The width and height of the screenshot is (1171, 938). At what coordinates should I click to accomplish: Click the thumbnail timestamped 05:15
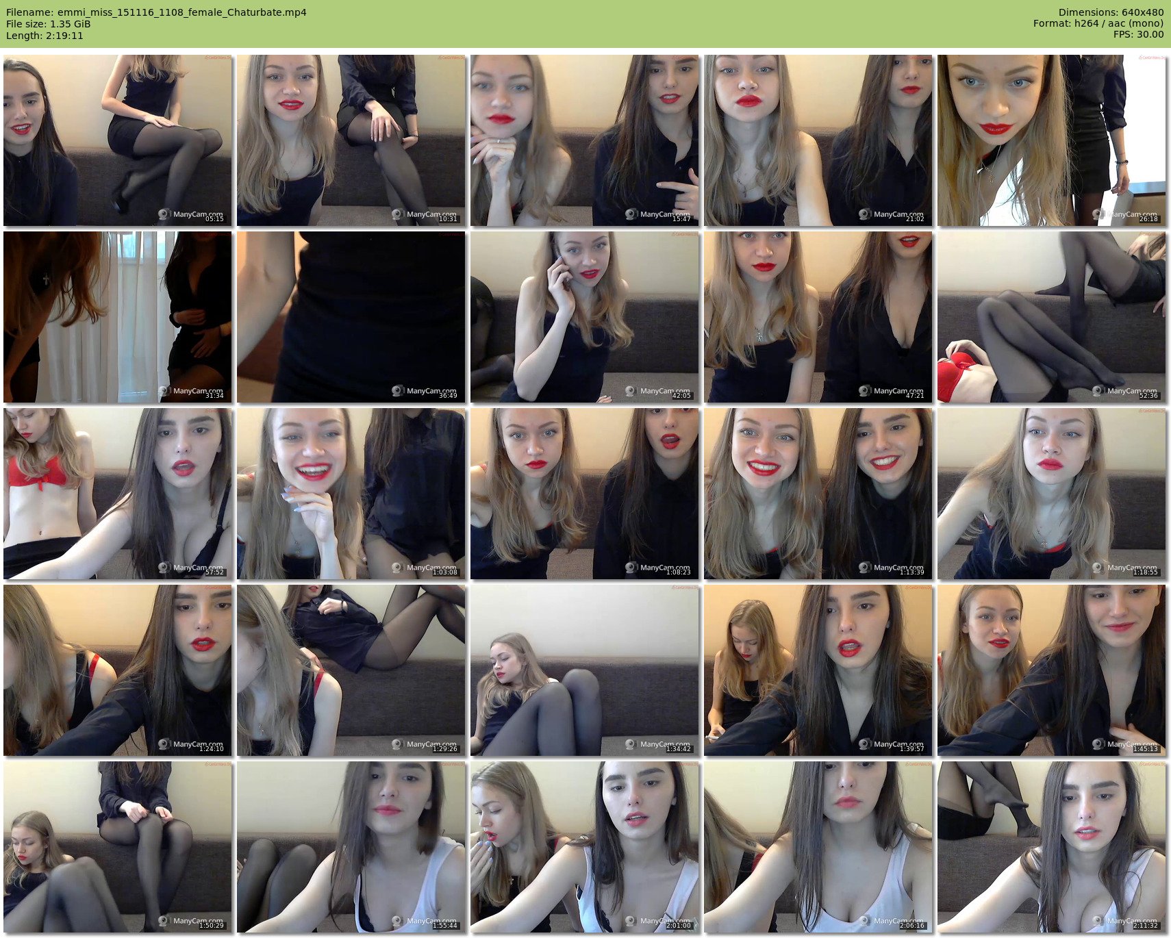118,140
